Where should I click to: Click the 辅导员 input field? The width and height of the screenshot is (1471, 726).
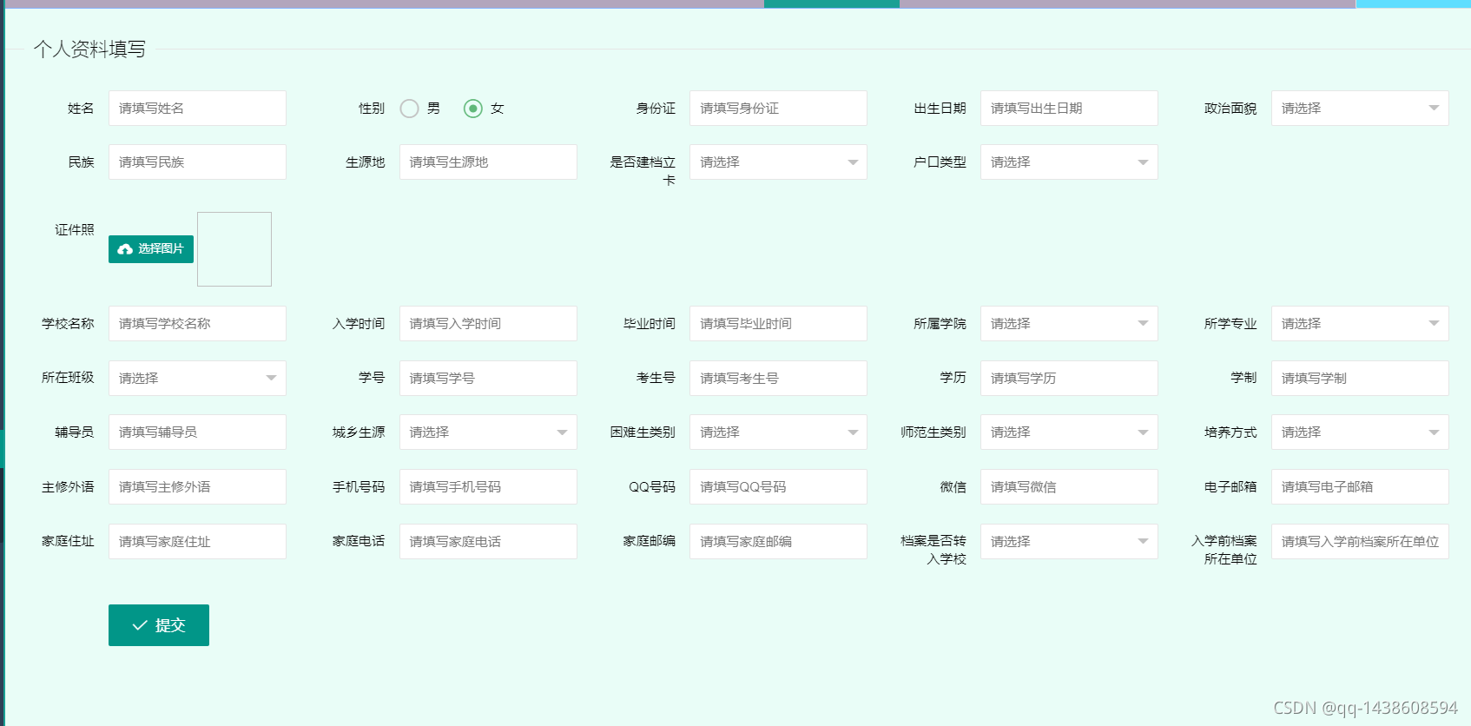pyautogui.click(x=197, y=432)
